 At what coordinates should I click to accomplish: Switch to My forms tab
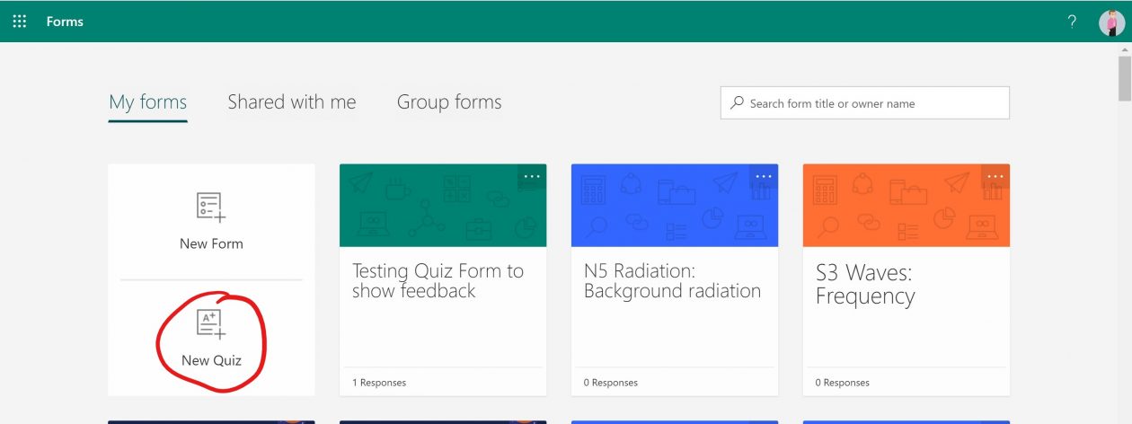(x=147, y=102)
